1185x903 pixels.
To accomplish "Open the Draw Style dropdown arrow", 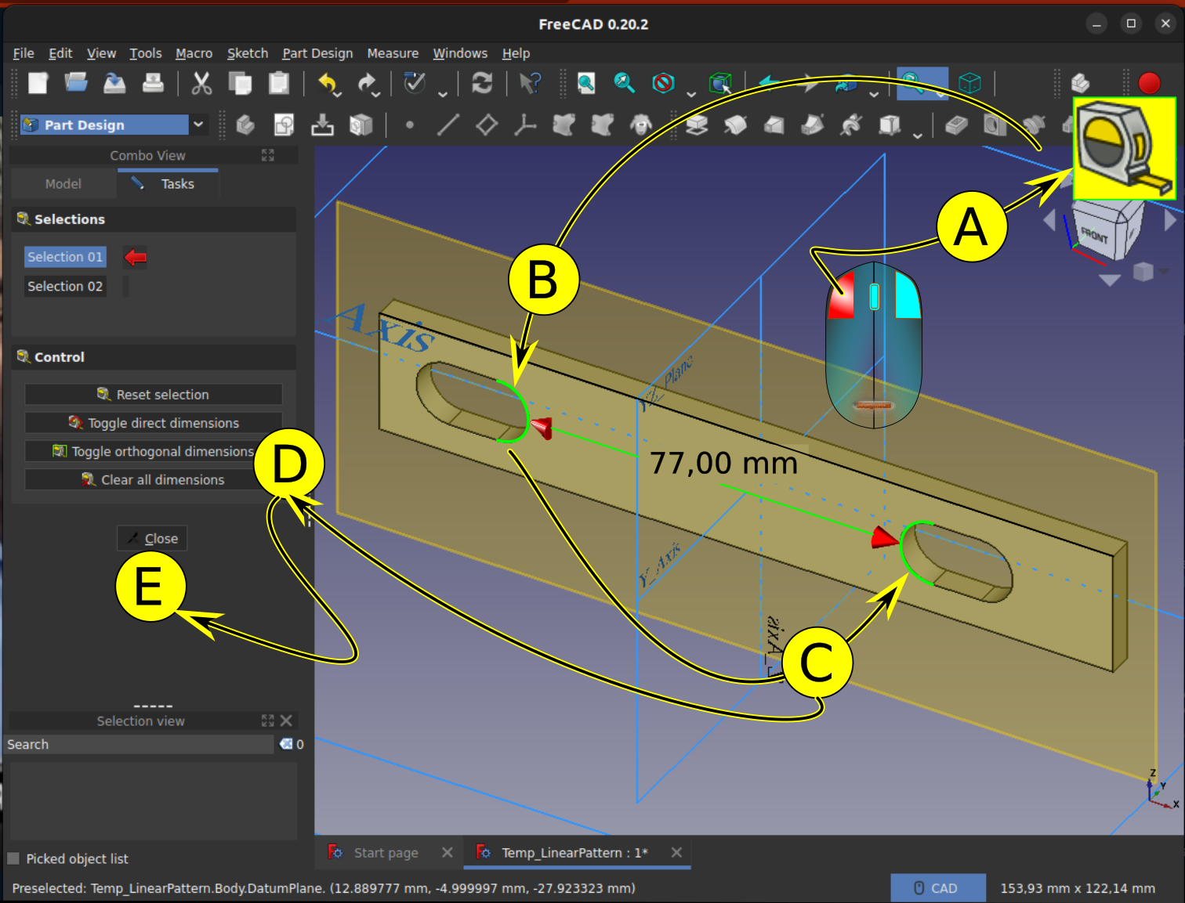I will (690, 94).
